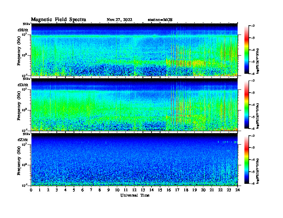Click hour tick label "14" on time axis
The height and width of the screenshot is (218, 283).
point(152,190)
